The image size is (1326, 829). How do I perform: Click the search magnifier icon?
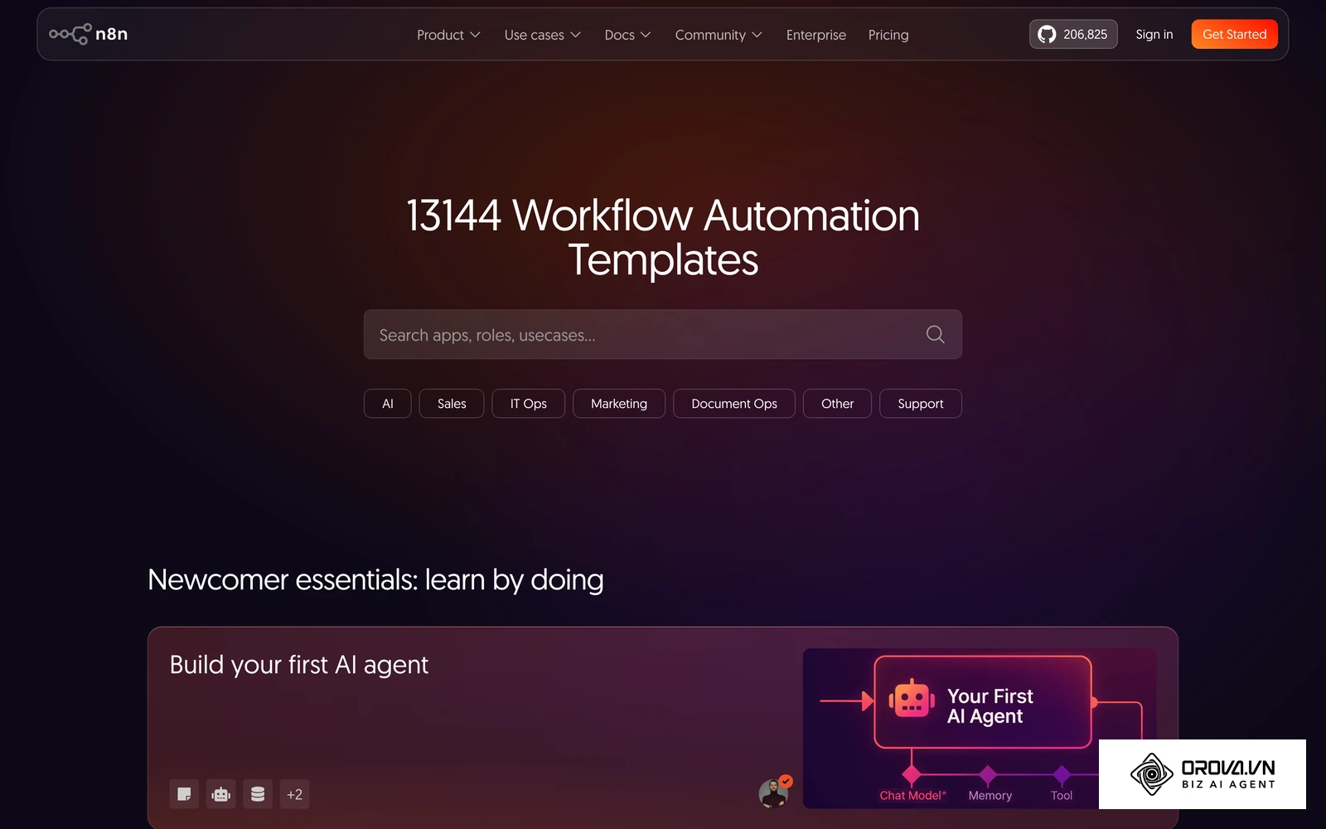pyautogui.click(x=935, y=334)
